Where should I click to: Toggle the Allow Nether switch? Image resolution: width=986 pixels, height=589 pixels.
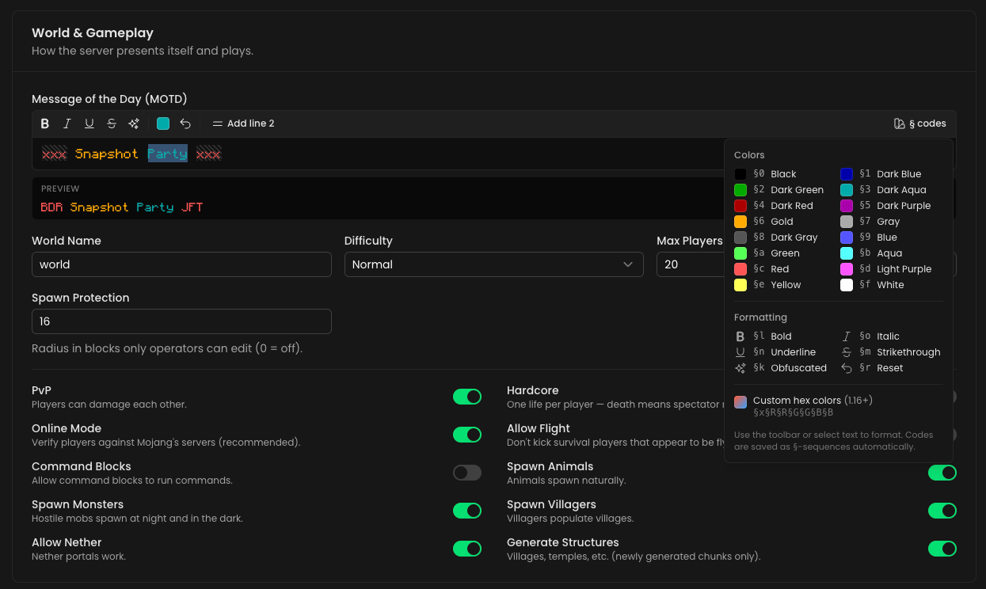(x=467, y=549)
